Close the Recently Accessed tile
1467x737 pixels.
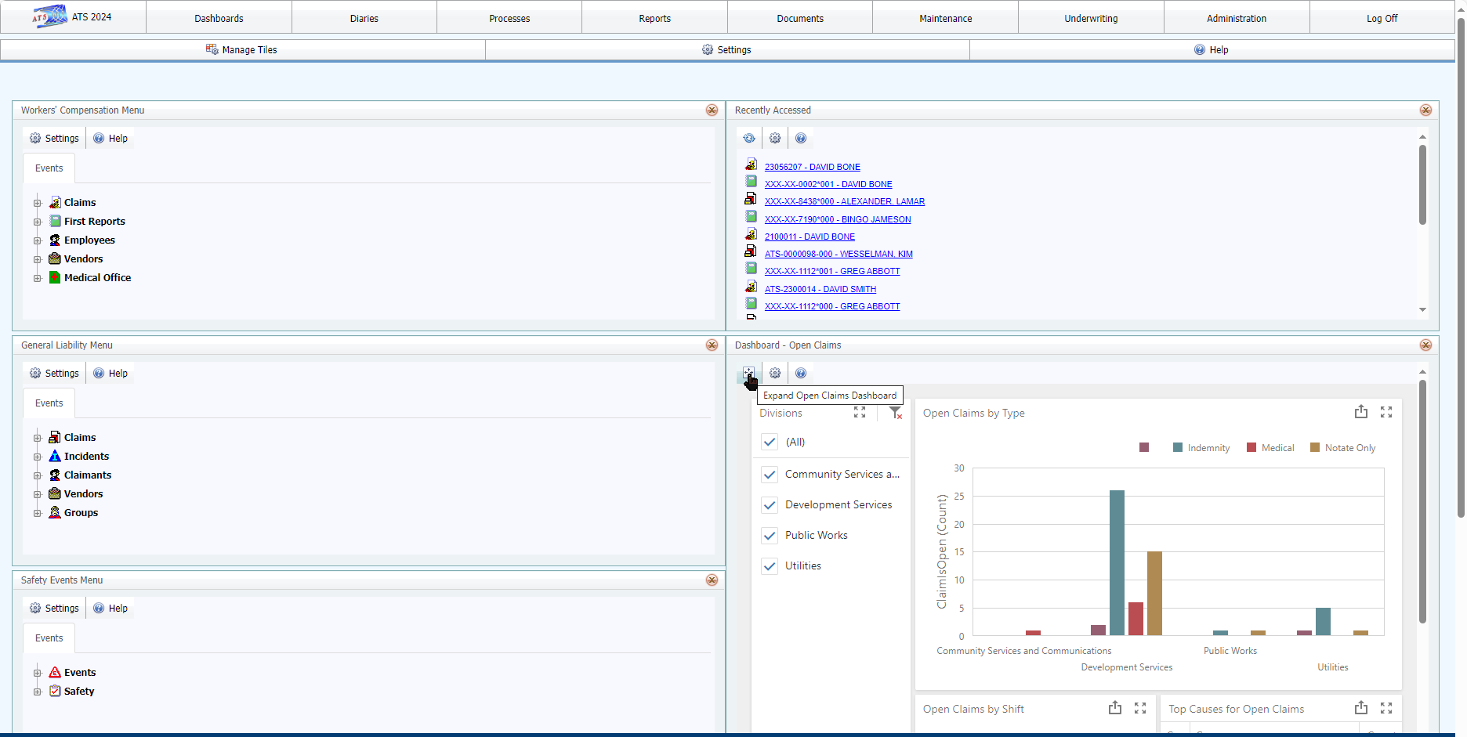click(x=1425, y=110)
